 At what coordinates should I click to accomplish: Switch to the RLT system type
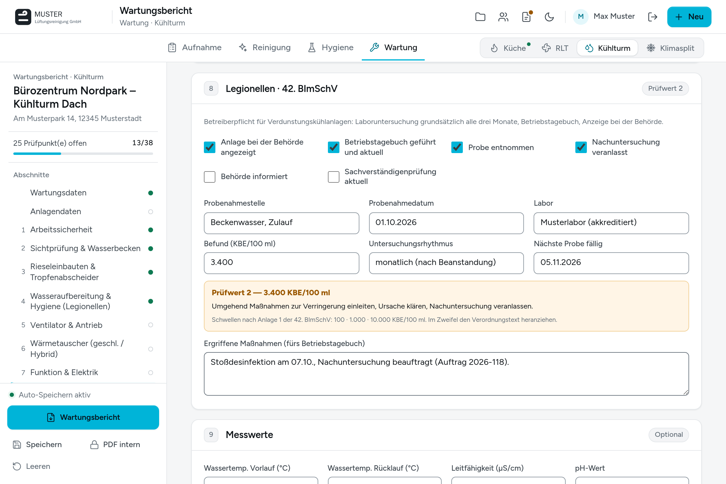(555, 48)
